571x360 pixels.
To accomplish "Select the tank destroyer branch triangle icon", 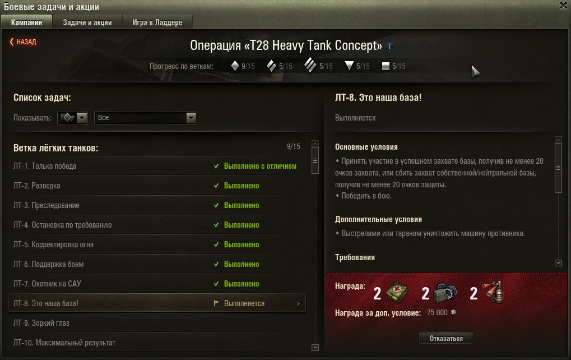I will click(x=349, y=66).
